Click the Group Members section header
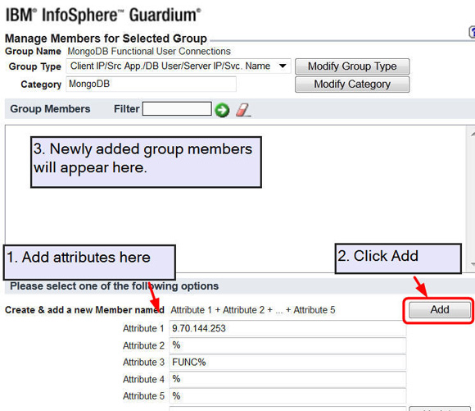This screenshot has height=411, width=475. [50, 108]
